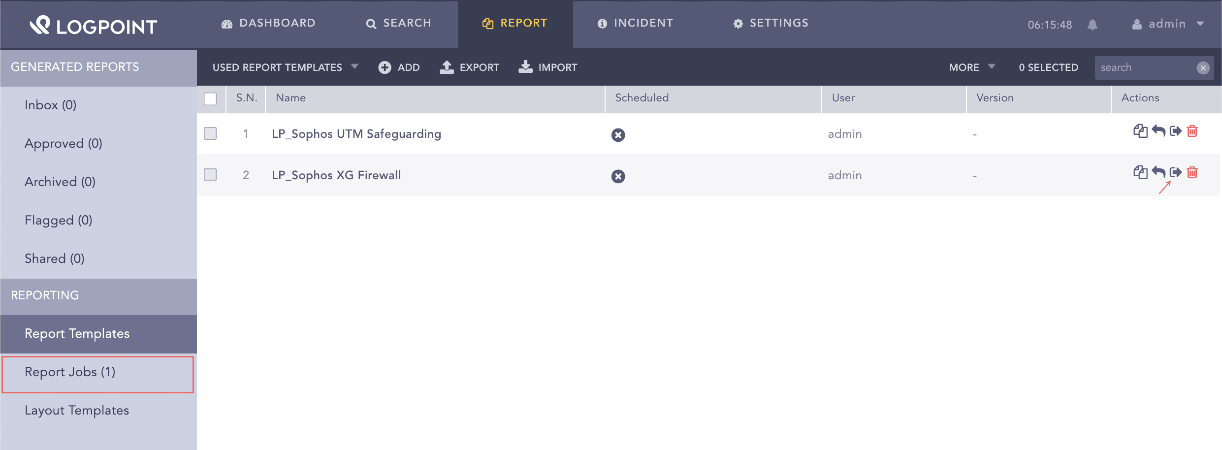Toggle scheduling for LP_Sophos UTM Safeguarding
This screenshot has height=450, width=1222.
pyautogui.click(x=618, y=135)
